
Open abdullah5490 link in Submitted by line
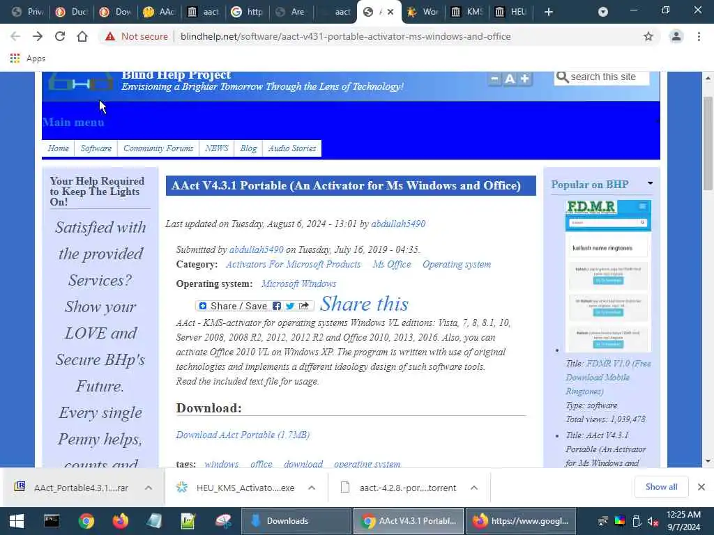point(257,250)
